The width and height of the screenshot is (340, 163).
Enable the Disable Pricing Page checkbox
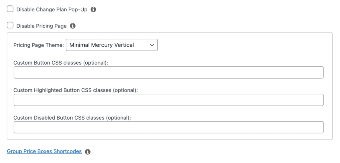(x=10, y=25)
